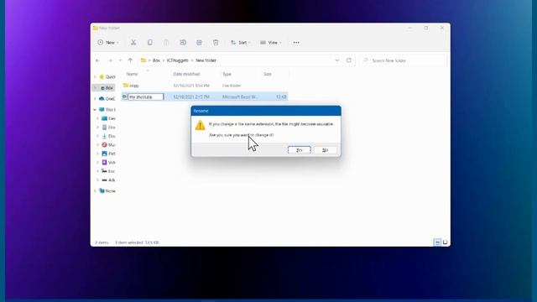
Task: Expand the Network tree node
Action: point(95,190)
